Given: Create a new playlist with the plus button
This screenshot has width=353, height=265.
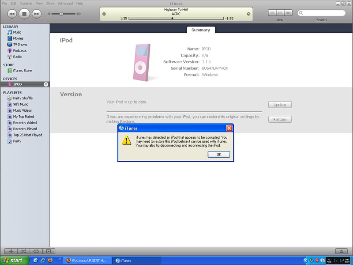Looking at the screenshot, I should 11,251.
